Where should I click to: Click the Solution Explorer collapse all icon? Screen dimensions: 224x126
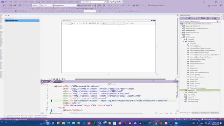click(202, 18)
